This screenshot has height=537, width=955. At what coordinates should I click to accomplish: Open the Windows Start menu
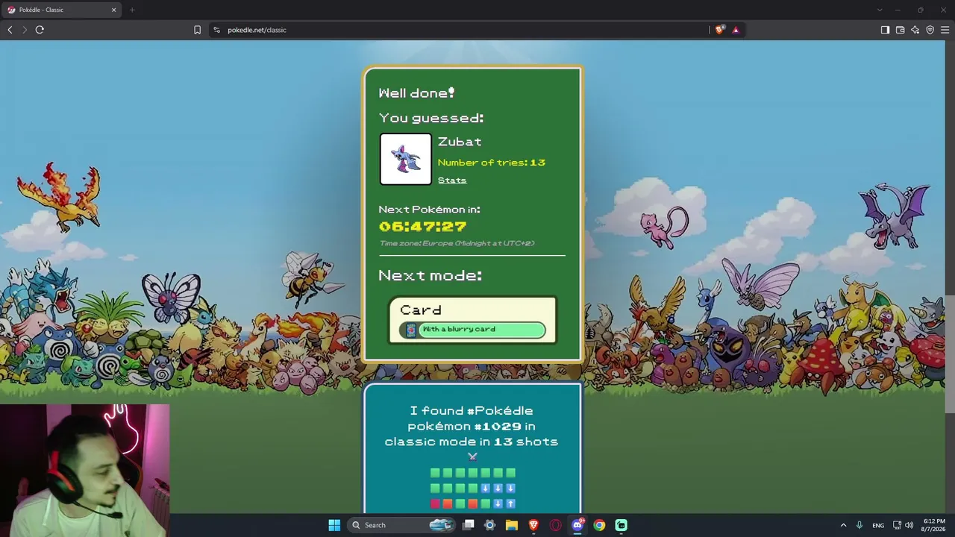pyautogui.click(x=334, y=525)
